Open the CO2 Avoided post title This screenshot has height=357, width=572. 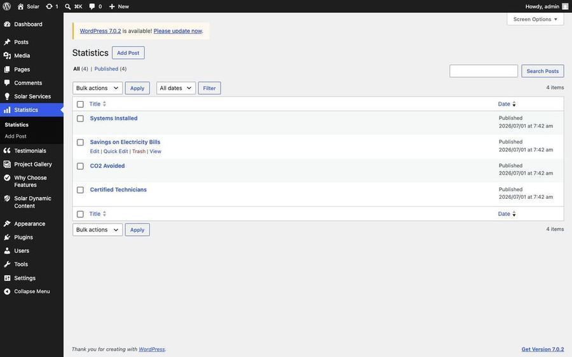[x=107, y=166]
